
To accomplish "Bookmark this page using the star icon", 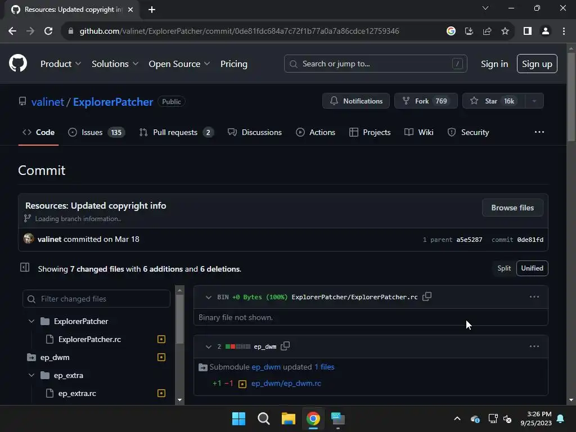I will pos(505,31).
